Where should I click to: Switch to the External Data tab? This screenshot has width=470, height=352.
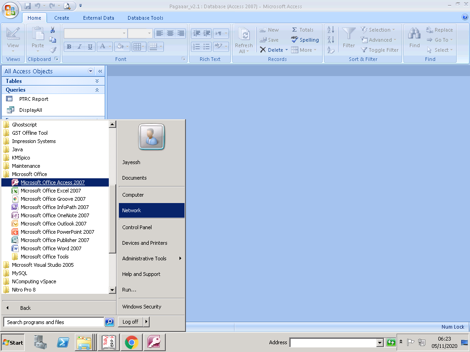tap(99, 18)
